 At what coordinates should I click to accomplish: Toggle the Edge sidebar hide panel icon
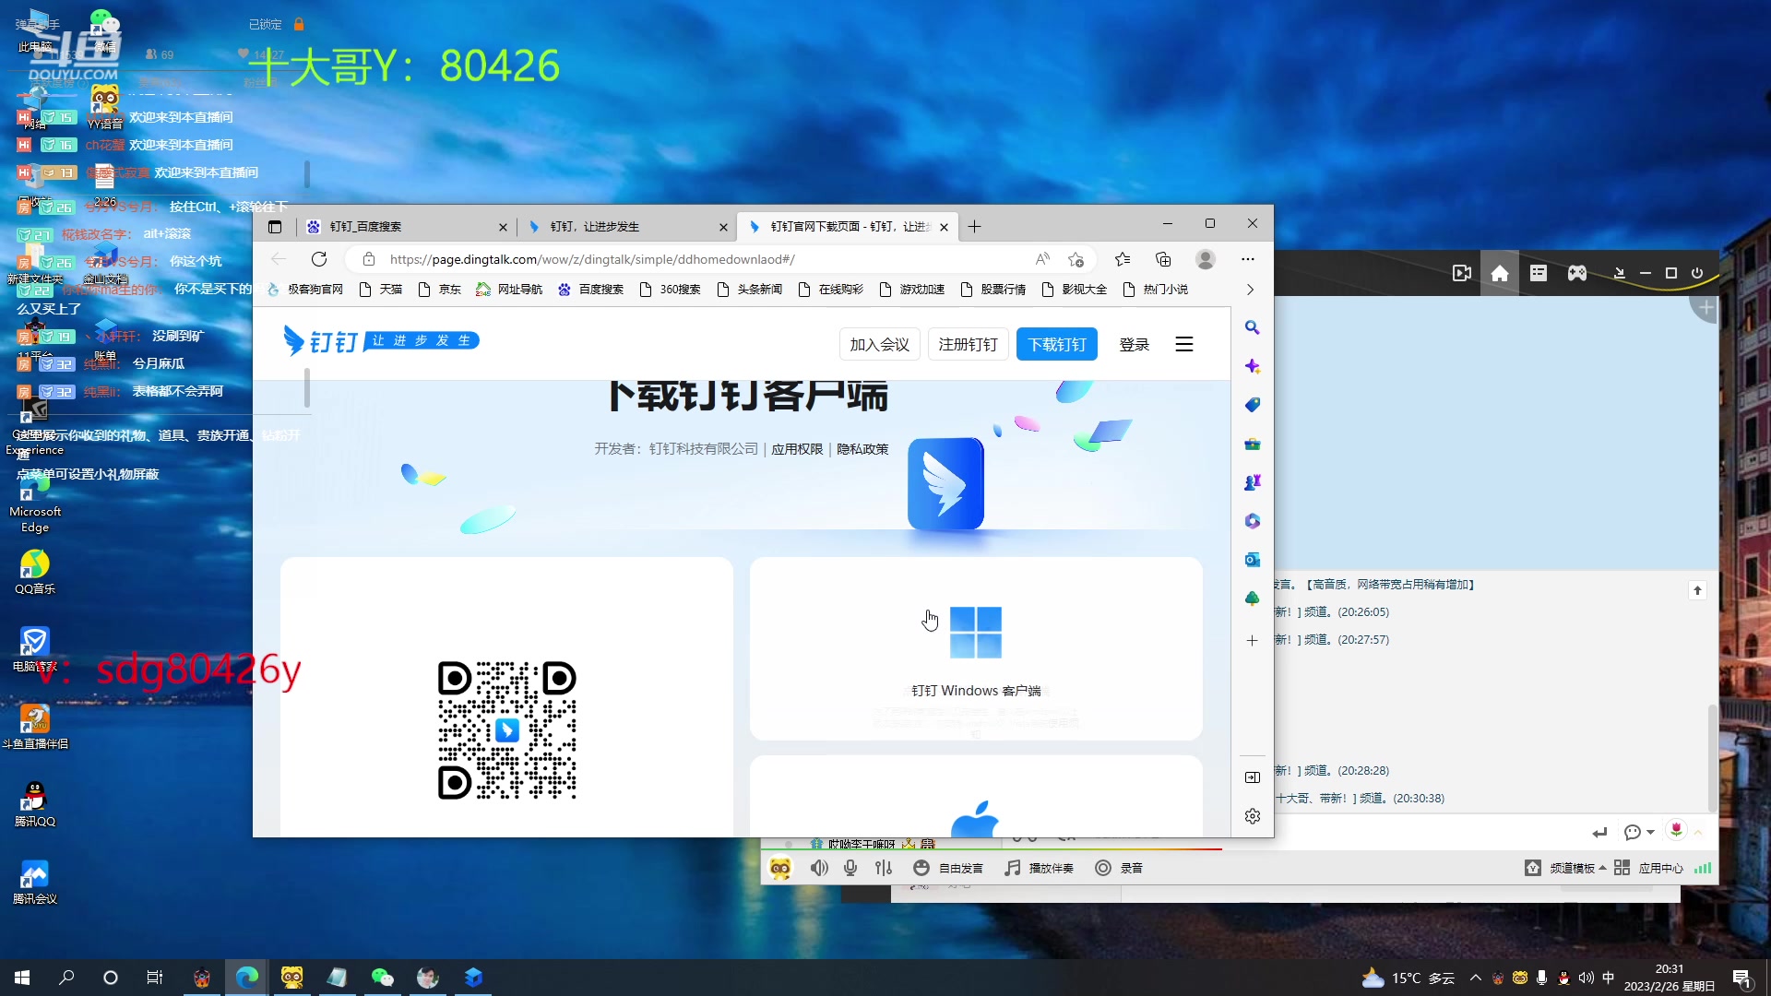tap(1252, 777)
